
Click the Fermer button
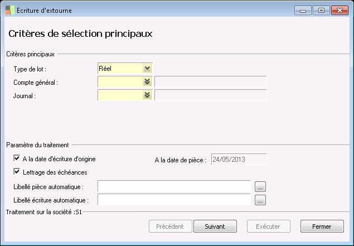pyautogui.click(x=322, y=226)
